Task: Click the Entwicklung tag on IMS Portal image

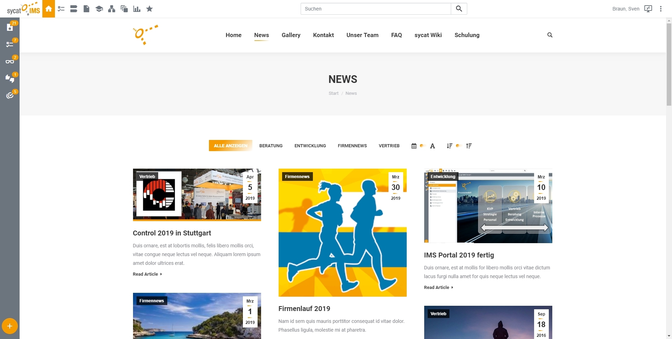Action: click(x=443, y=177)
